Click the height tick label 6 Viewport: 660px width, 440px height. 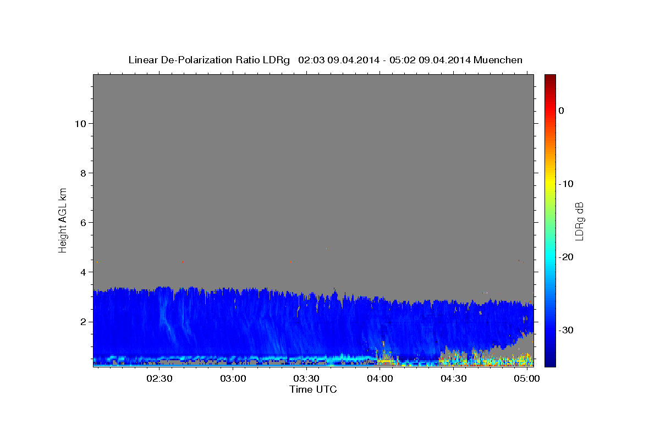click(82, 222)
